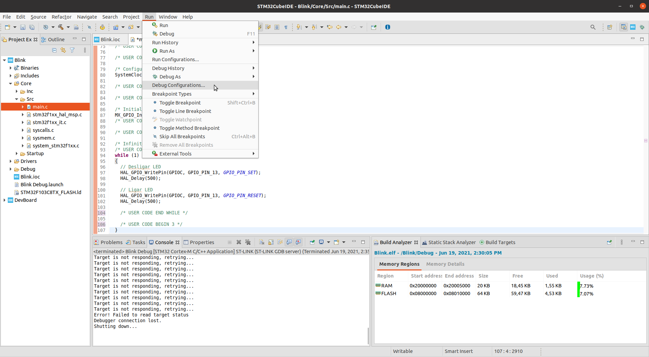
Task: Switch to the Problems tab
Action: pyautogui.click(x=108, y=242)
